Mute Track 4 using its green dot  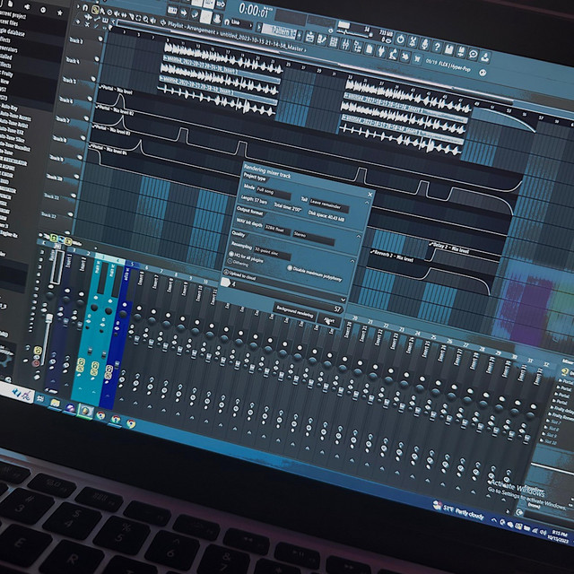coord(97,58)
